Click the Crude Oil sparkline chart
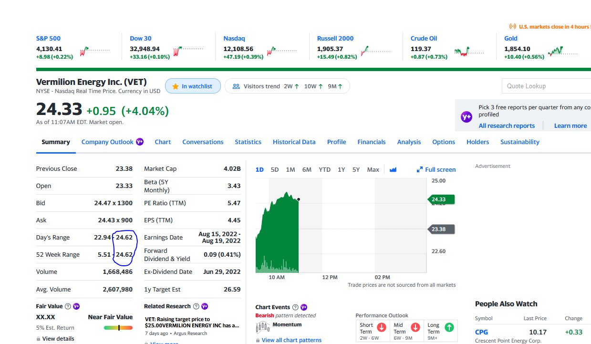This screenshot has width=591, height=344. click(469, 51)
